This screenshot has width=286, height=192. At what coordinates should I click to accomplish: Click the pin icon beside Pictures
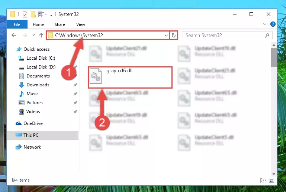click(75, 103)
